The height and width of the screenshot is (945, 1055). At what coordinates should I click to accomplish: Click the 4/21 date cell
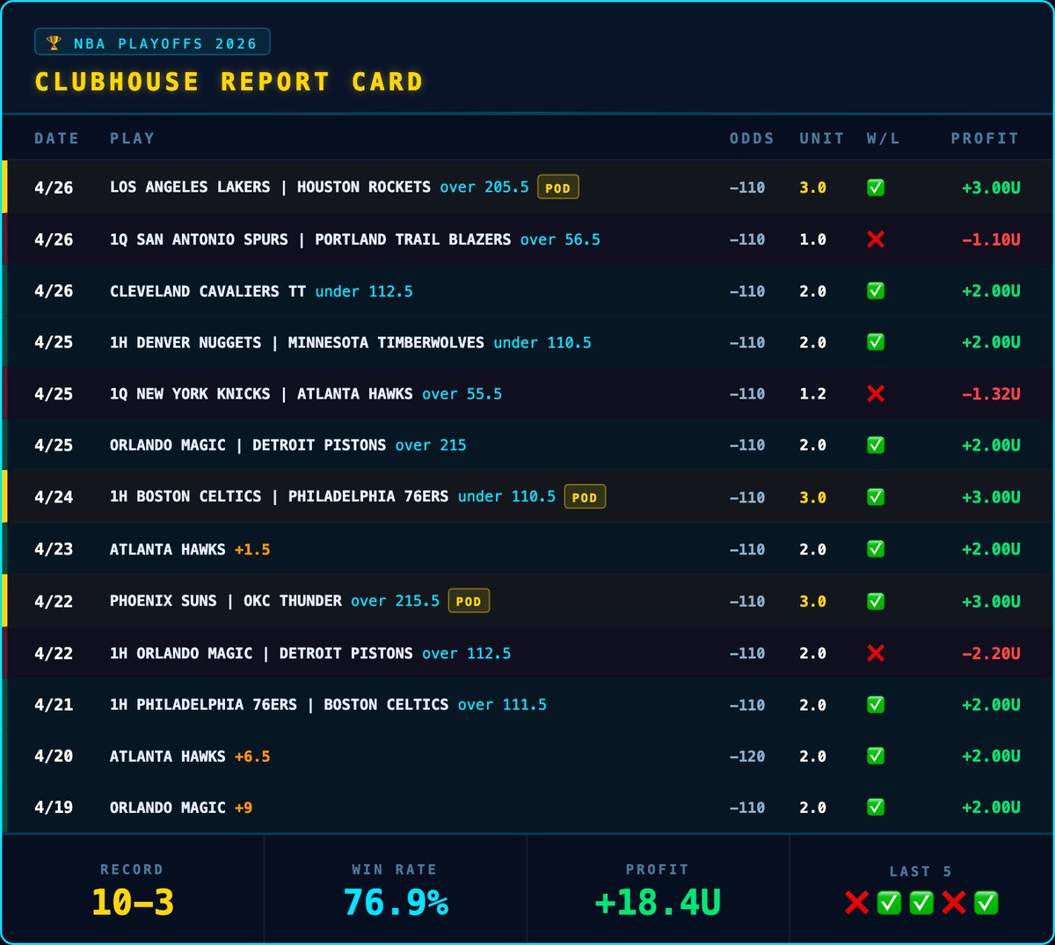(54, 705)
